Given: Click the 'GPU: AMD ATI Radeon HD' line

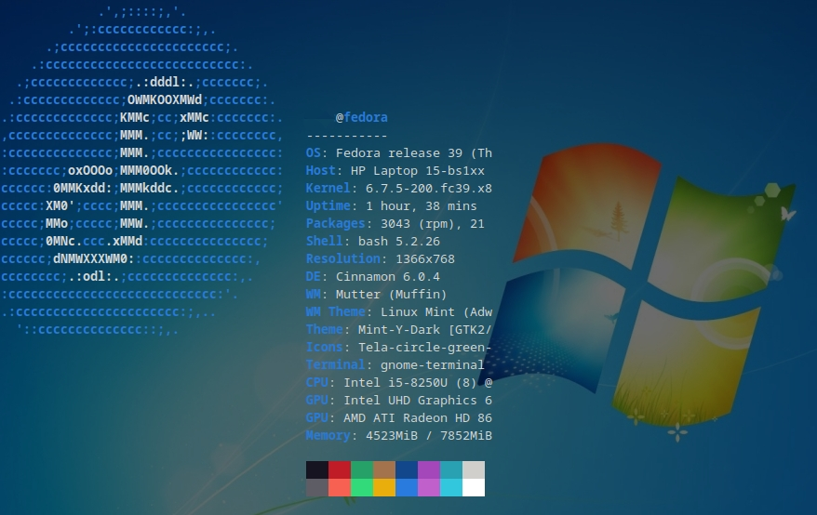Looking at the screenshot, I should click(399, 418).
